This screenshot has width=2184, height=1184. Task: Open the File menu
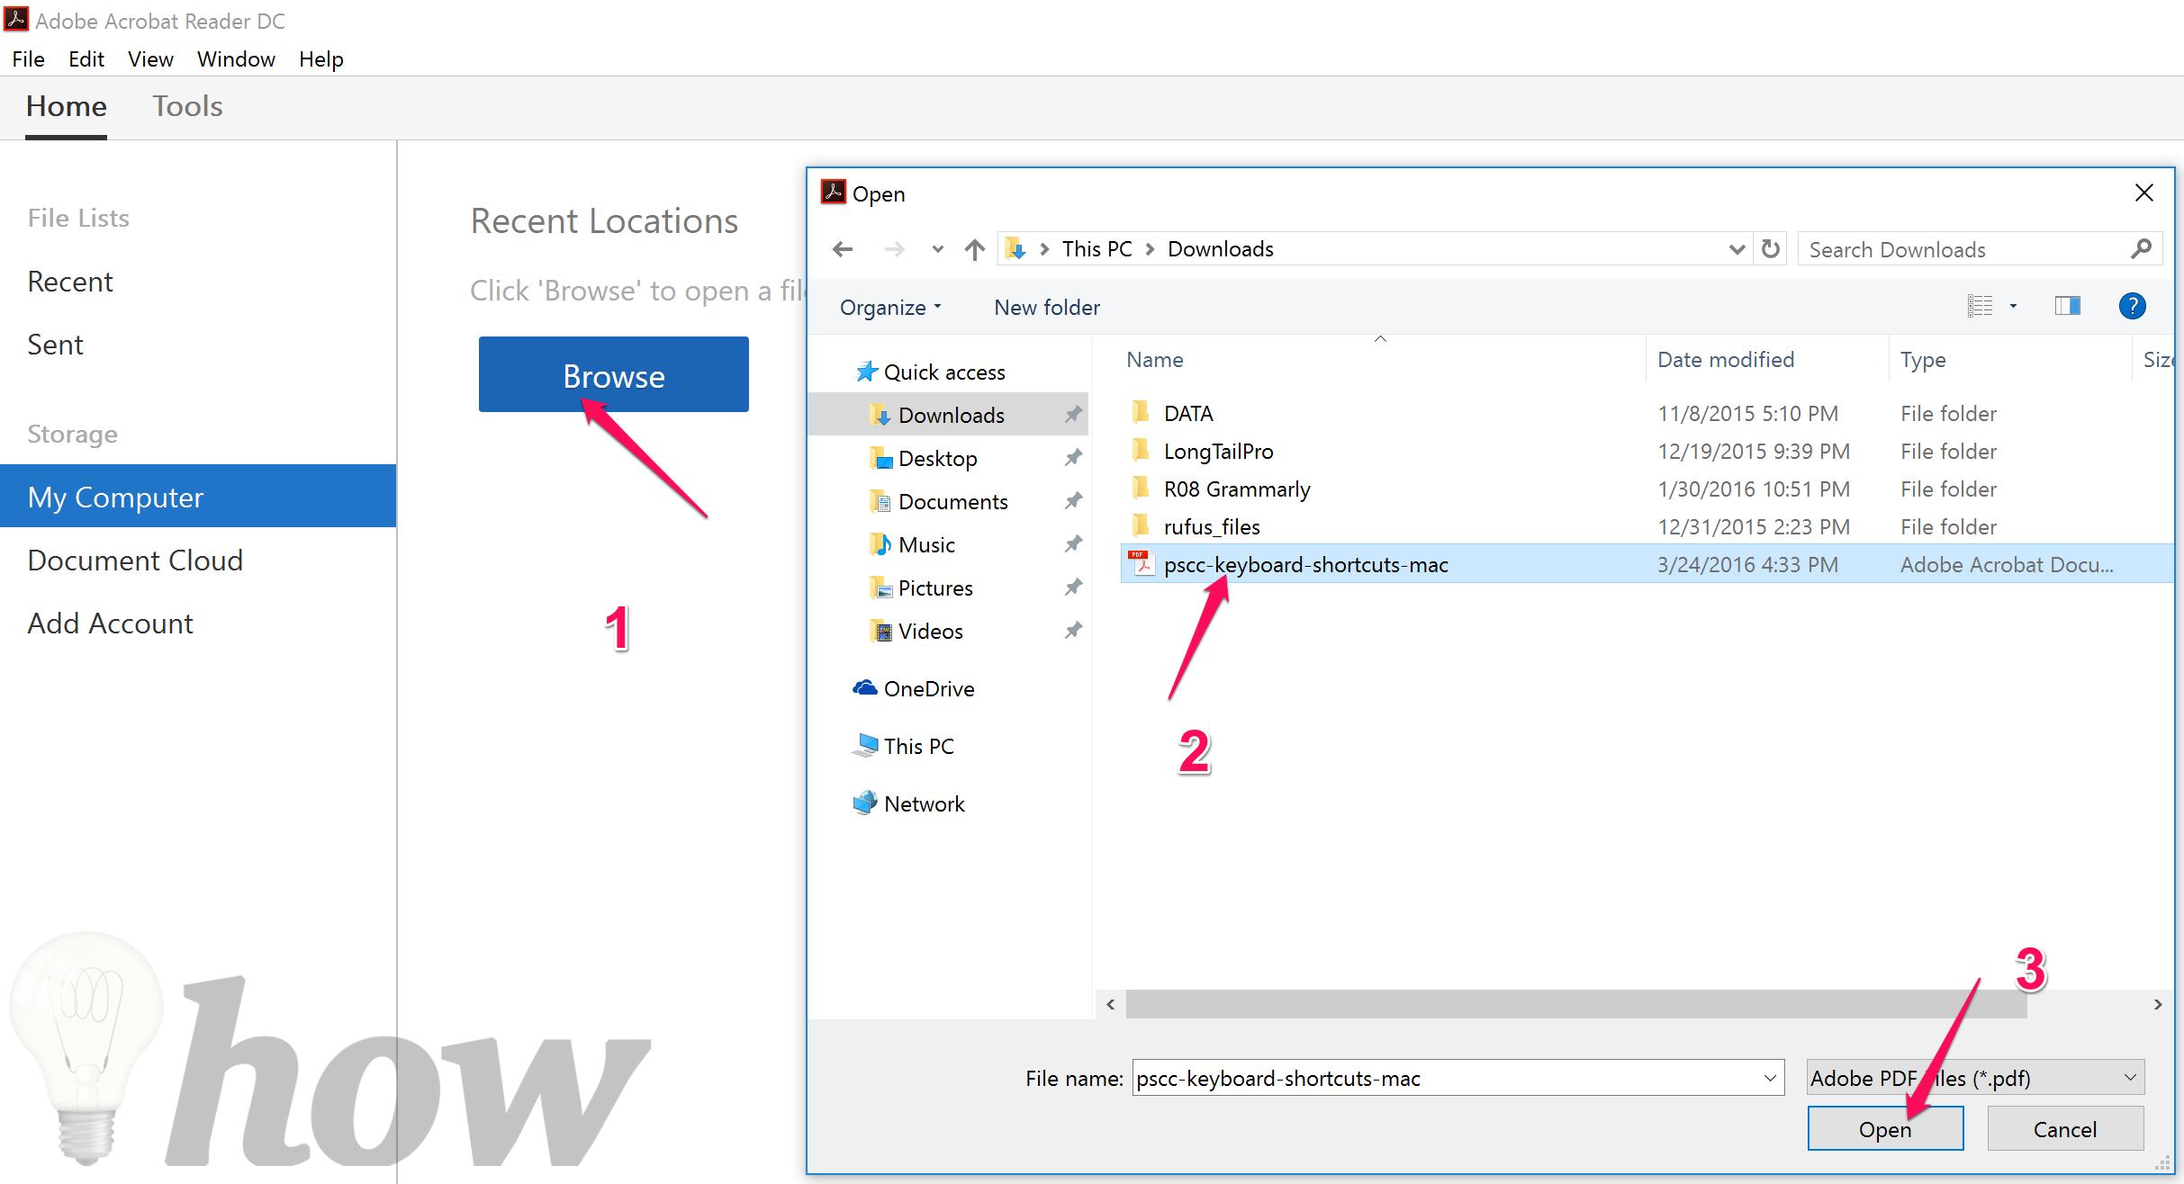29,59
